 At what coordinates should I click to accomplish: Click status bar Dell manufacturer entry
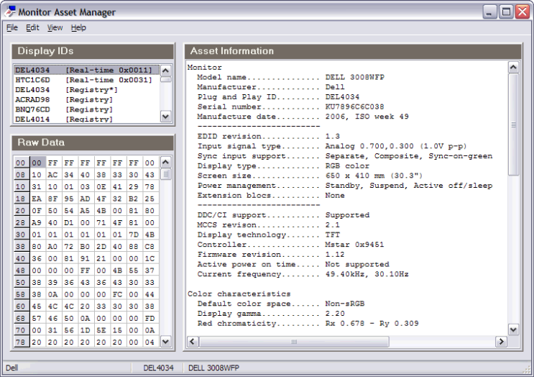(x=12, y=368)
